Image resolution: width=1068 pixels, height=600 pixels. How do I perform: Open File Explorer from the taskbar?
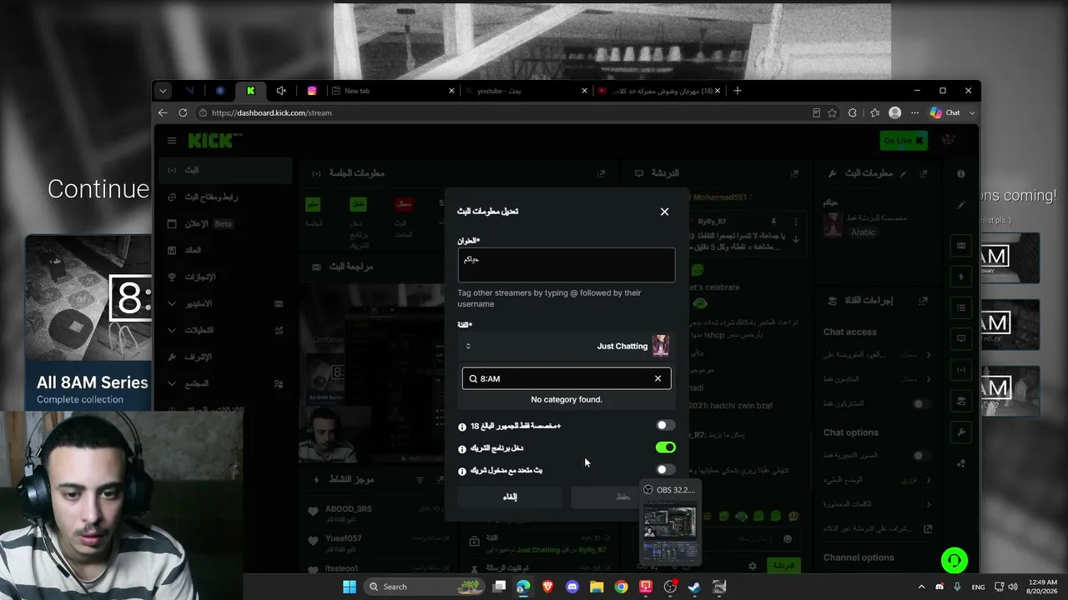click(597, 587)
